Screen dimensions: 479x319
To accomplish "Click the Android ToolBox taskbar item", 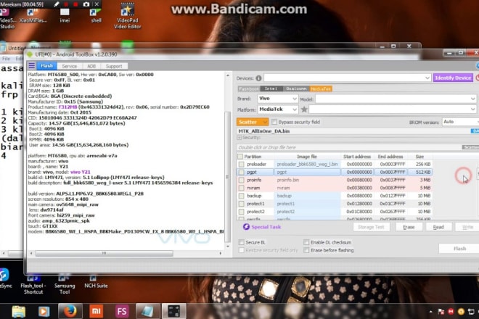I will click(173, 311).
